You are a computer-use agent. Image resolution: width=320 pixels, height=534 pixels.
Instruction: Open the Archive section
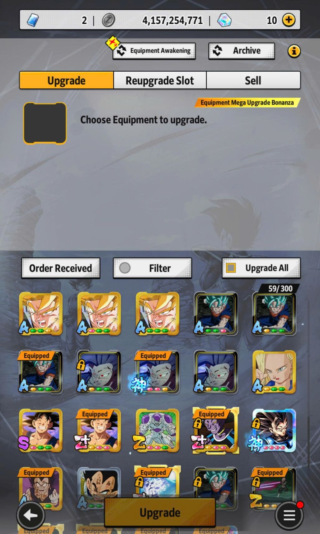(242, 51)
